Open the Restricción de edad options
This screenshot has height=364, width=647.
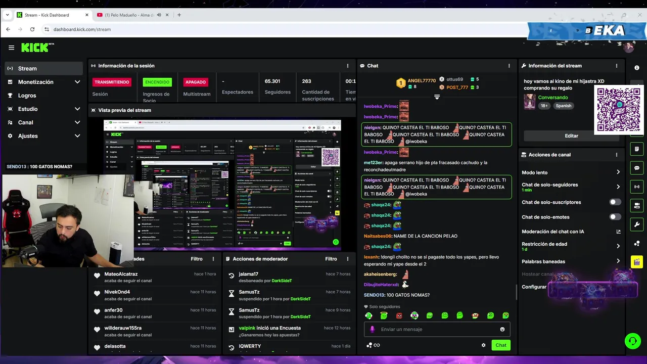coord(571,246)
